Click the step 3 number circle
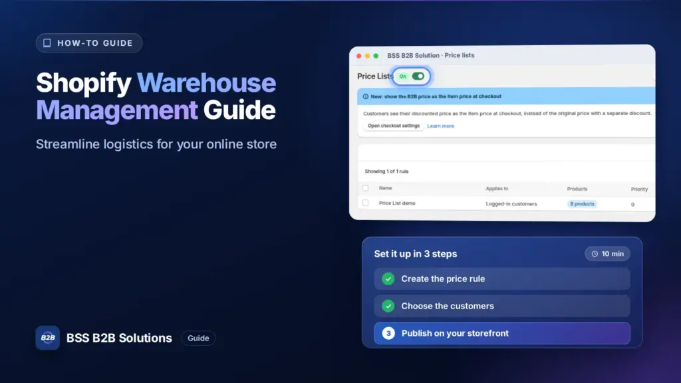Viewport: 681px width, 383px height. click(x=388, y=333)
